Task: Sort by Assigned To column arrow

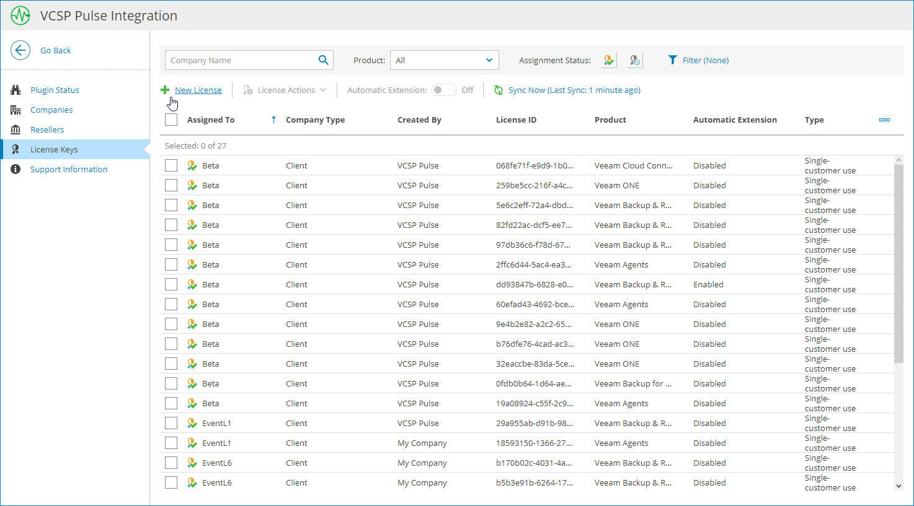Action: click(x=273, y=120)
